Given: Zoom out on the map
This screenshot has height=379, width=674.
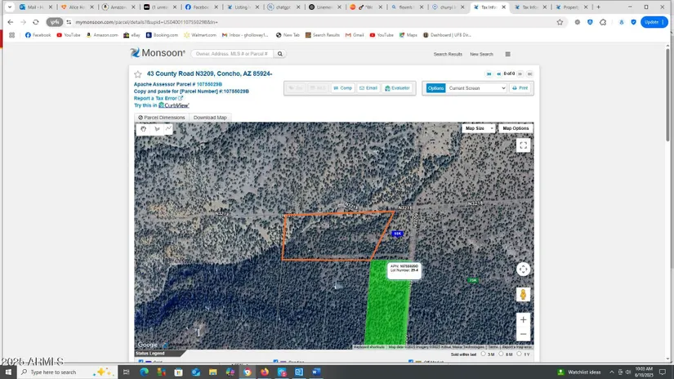Looking at the screenshot, I should [x=523, y=334].
